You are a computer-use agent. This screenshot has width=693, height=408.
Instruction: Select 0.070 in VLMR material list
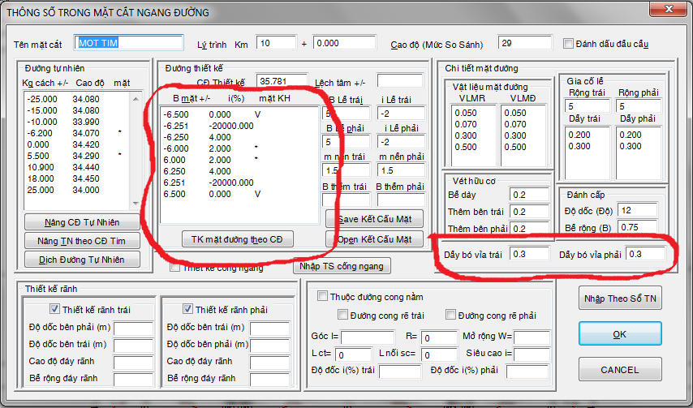(474, 124)
